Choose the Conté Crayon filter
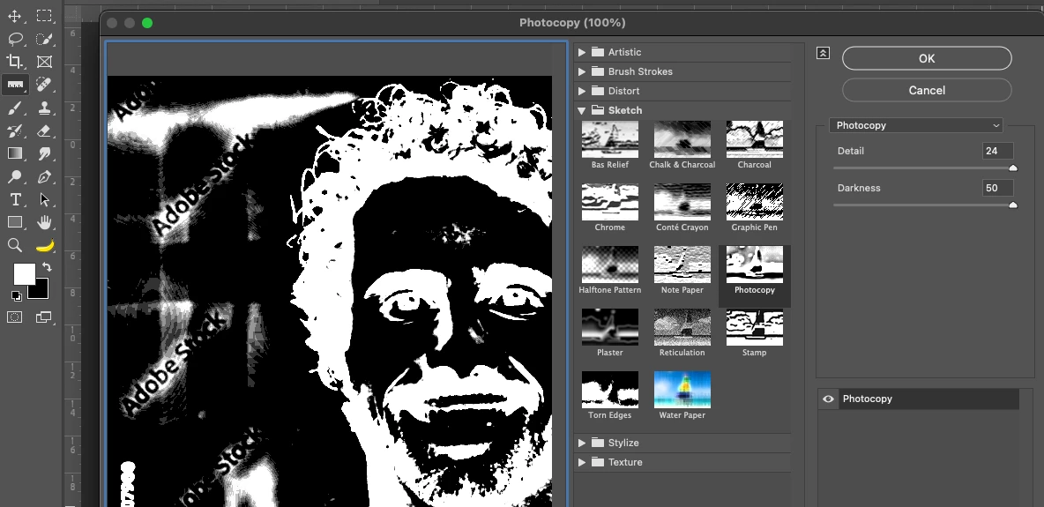 point(682,202)
